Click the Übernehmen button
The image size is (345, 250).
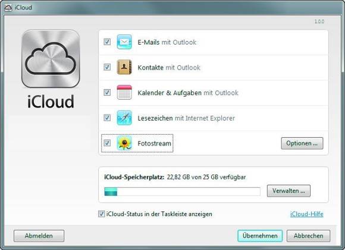click(260, 236)
